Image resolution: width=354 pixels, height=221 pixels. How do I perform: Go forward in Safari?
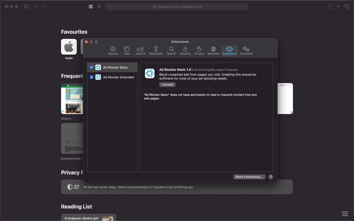(x=45, y=7)
